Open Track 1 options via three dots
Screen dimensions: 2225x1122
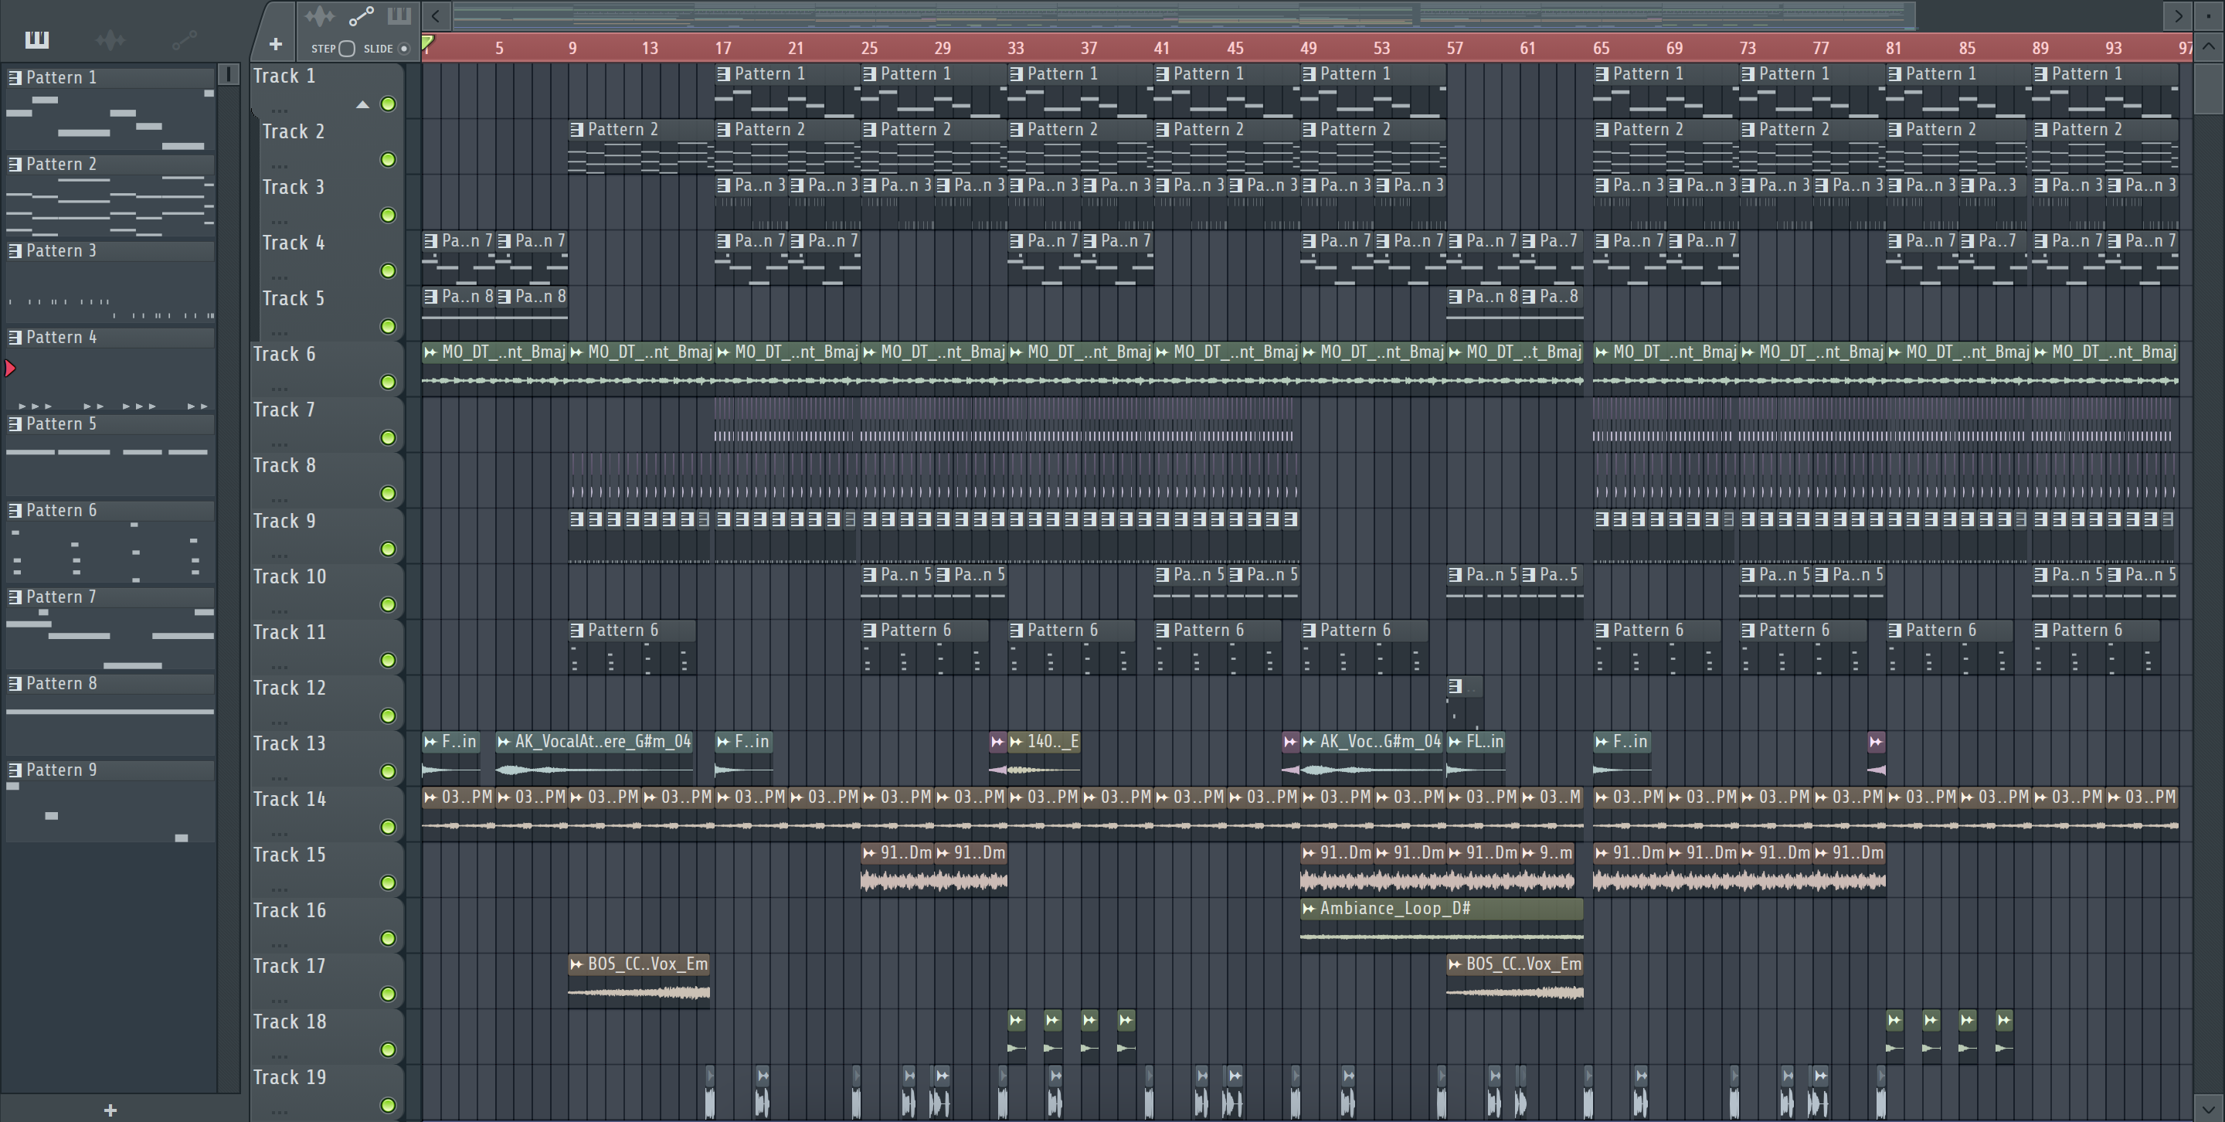click(279, 110)
